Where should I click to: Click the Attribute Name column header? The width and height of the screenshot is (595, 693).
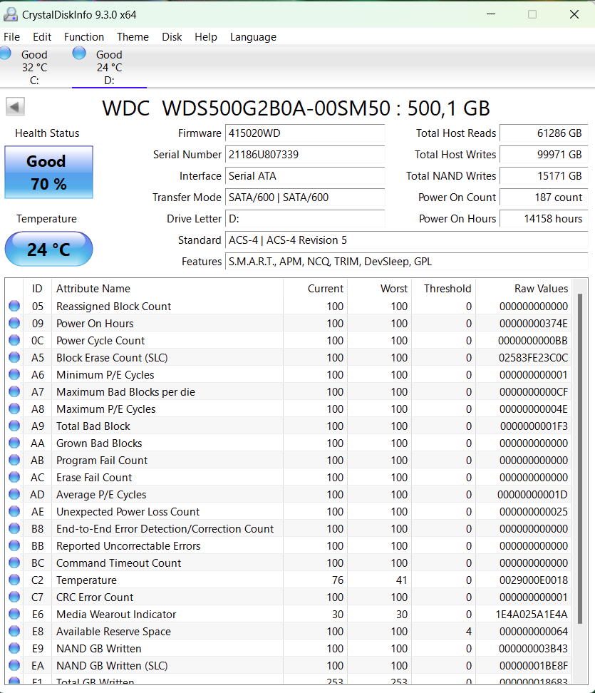click(93, 289)
